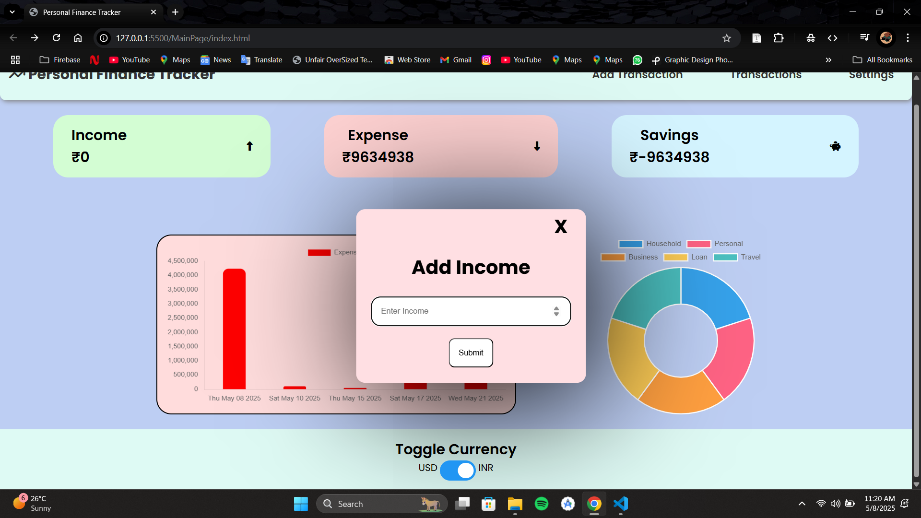Open the Gmail bookmark
This screenshot has width=921, height=518.
456,60
